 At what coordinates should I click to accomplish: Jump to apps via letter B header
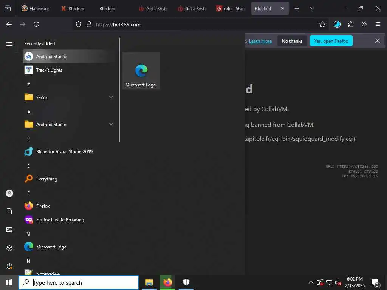[x=28, y=139]
